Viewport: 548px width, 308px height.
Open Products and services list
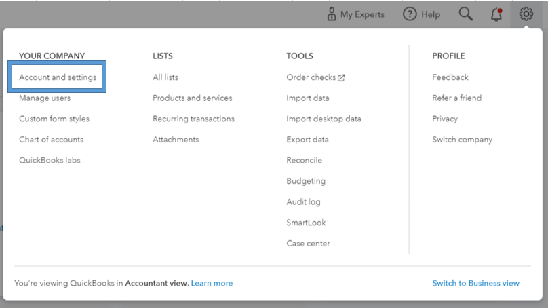(x=192, y=98)
